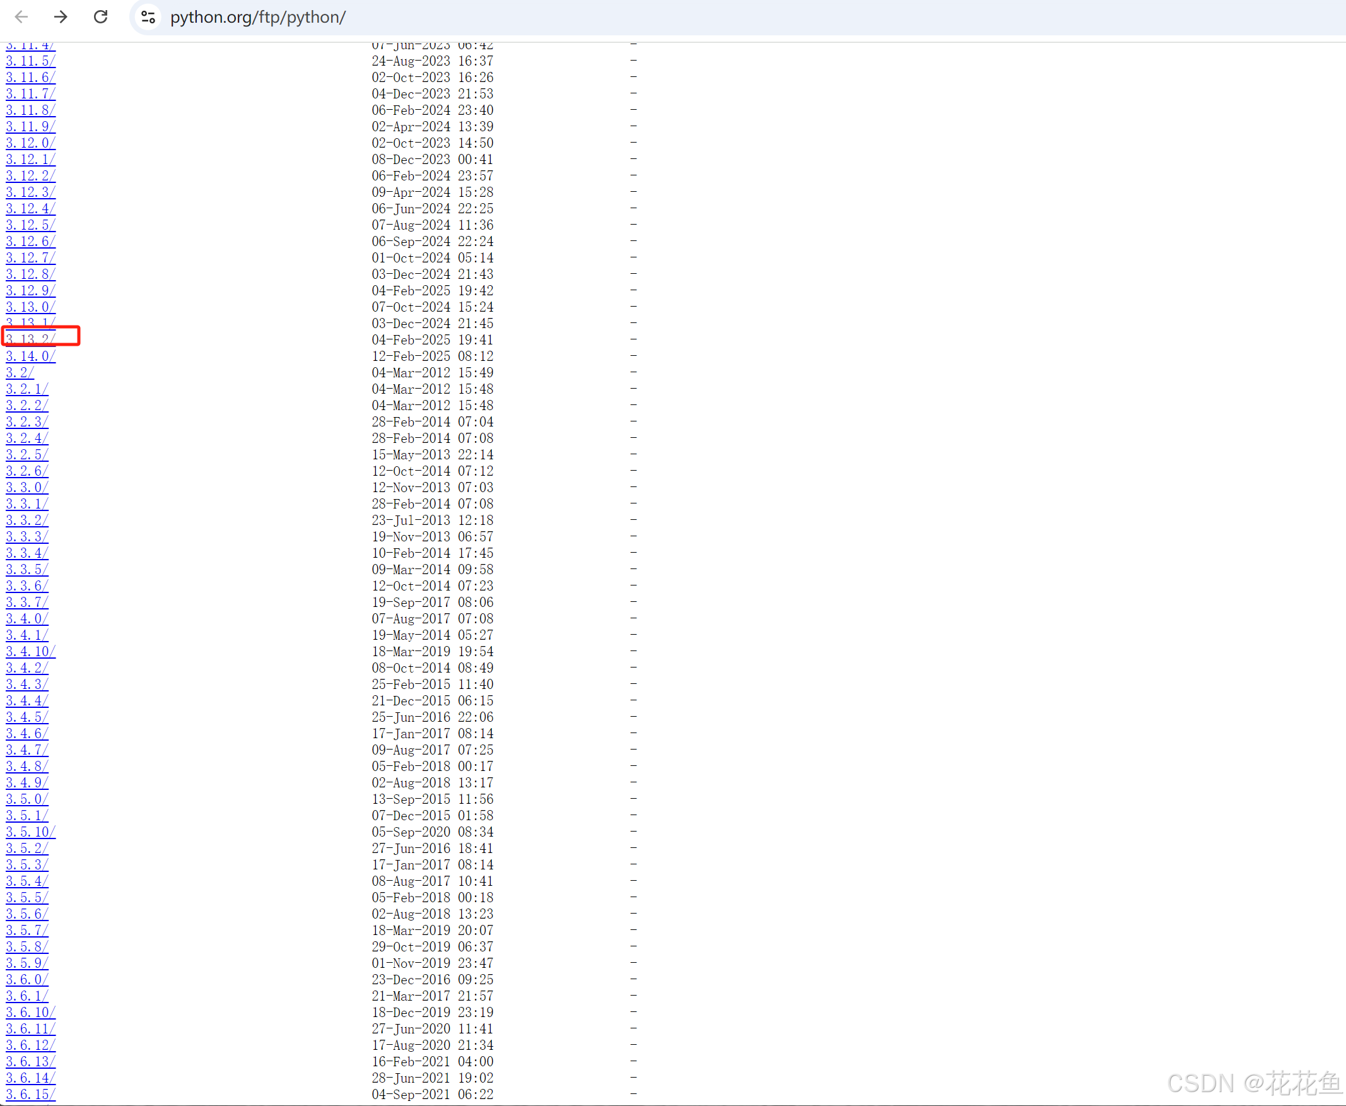Open the 3.14.0/ directory link
This screenshot has width=1346, height=1106.
(30, 356)
